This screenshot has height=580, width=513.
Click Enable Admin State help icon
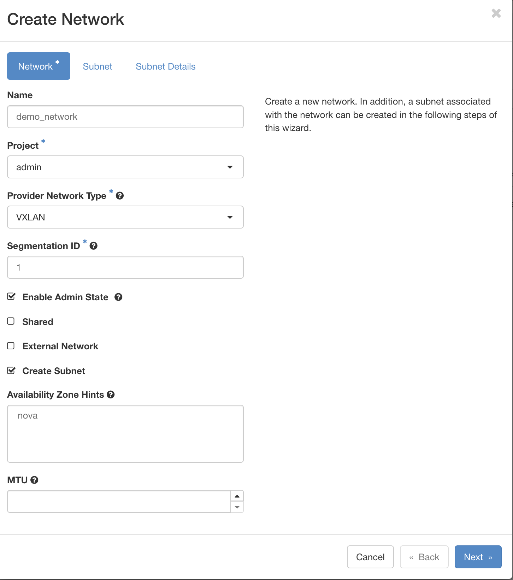point(118,297)
